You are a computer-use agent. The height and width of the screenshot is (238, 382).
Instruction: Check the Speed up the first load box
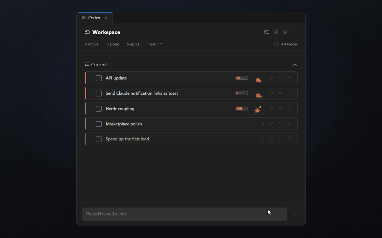[99, 139]
